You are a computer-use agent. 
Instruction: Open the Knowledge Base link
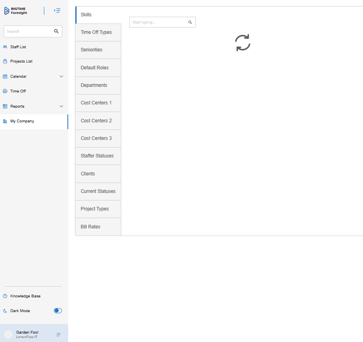coord(25,296)
